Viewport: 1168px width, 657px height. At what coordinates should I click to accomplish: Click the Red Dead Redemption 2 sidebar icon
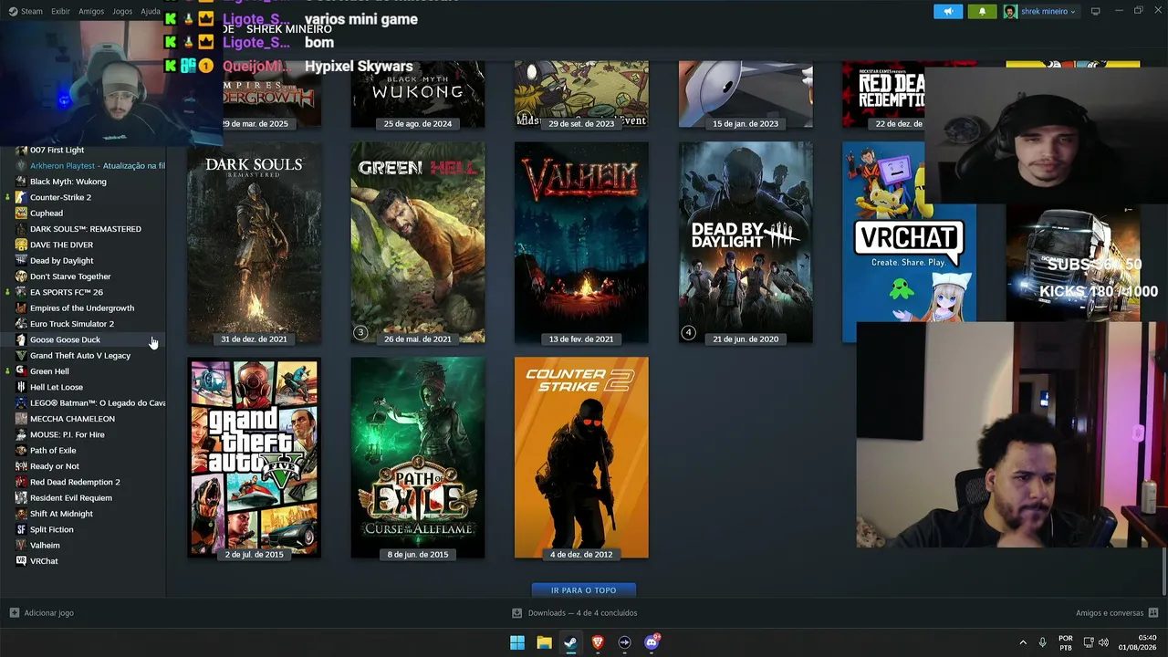21,482
